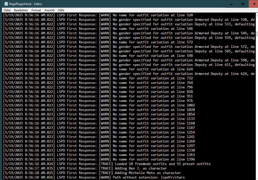Image resolution: width=258 pixels, height=180 pixels.
Task: Open the Datei menu
Action: coord(7,10)
